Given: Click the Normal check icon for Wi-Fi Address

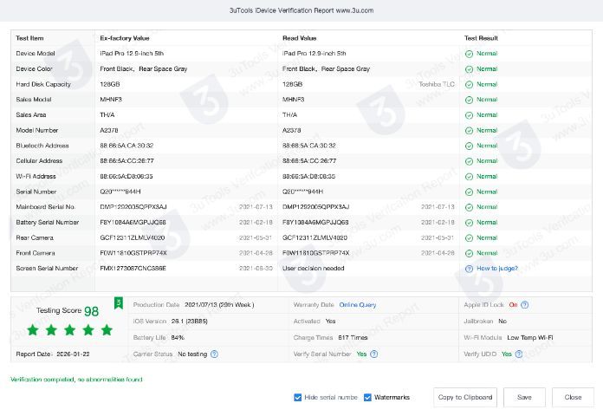Looking at the screenshot, I should pyautogui.click(x=469, y=177).
